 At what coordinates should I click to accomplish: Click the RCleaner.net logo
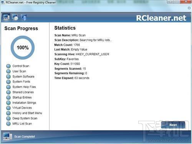click(x=161, y=18)
